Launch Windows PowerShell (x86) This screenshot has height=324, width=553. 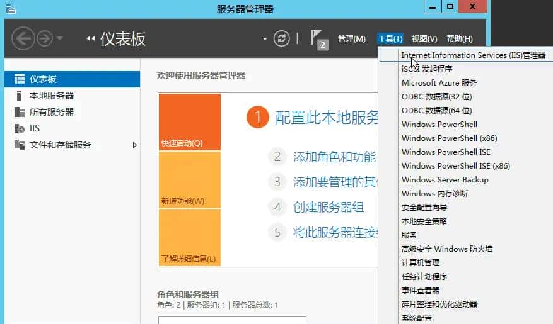click(x=450, y=138)
